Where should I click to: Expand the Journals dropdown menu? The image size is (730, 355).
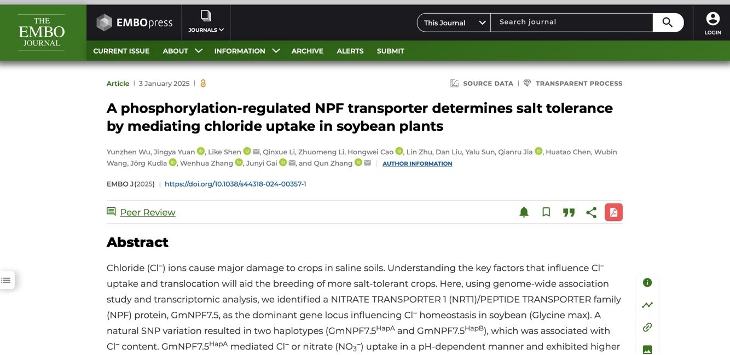pyautogui.click(x=206, y=22)
